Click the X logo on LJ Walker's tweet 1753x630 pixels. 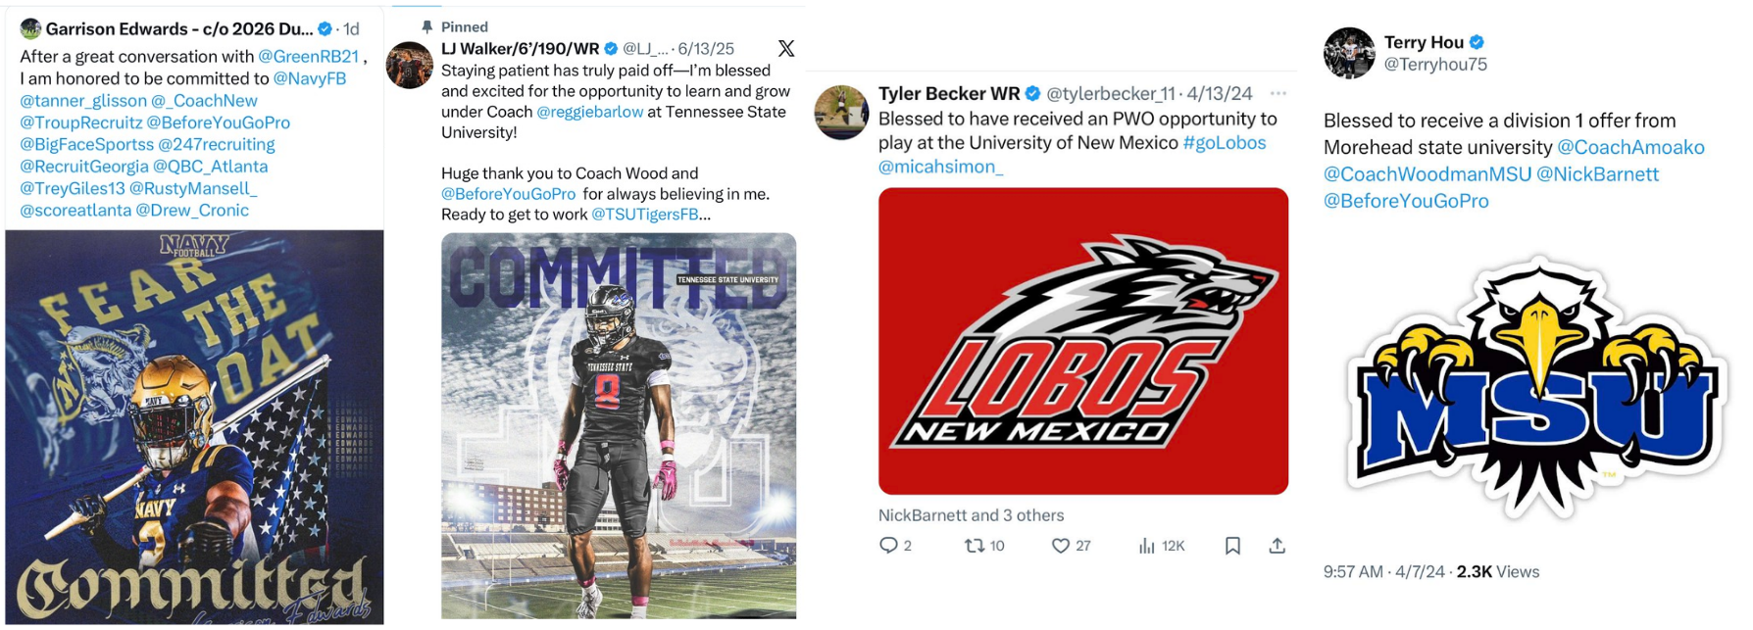click(786, 48)
